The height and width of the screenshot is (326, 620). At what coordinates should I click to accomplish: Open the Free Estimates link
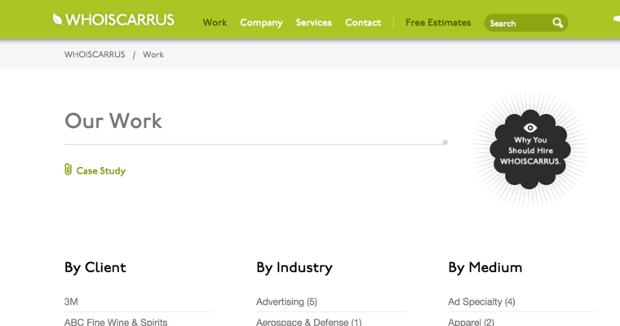point(438,23)
